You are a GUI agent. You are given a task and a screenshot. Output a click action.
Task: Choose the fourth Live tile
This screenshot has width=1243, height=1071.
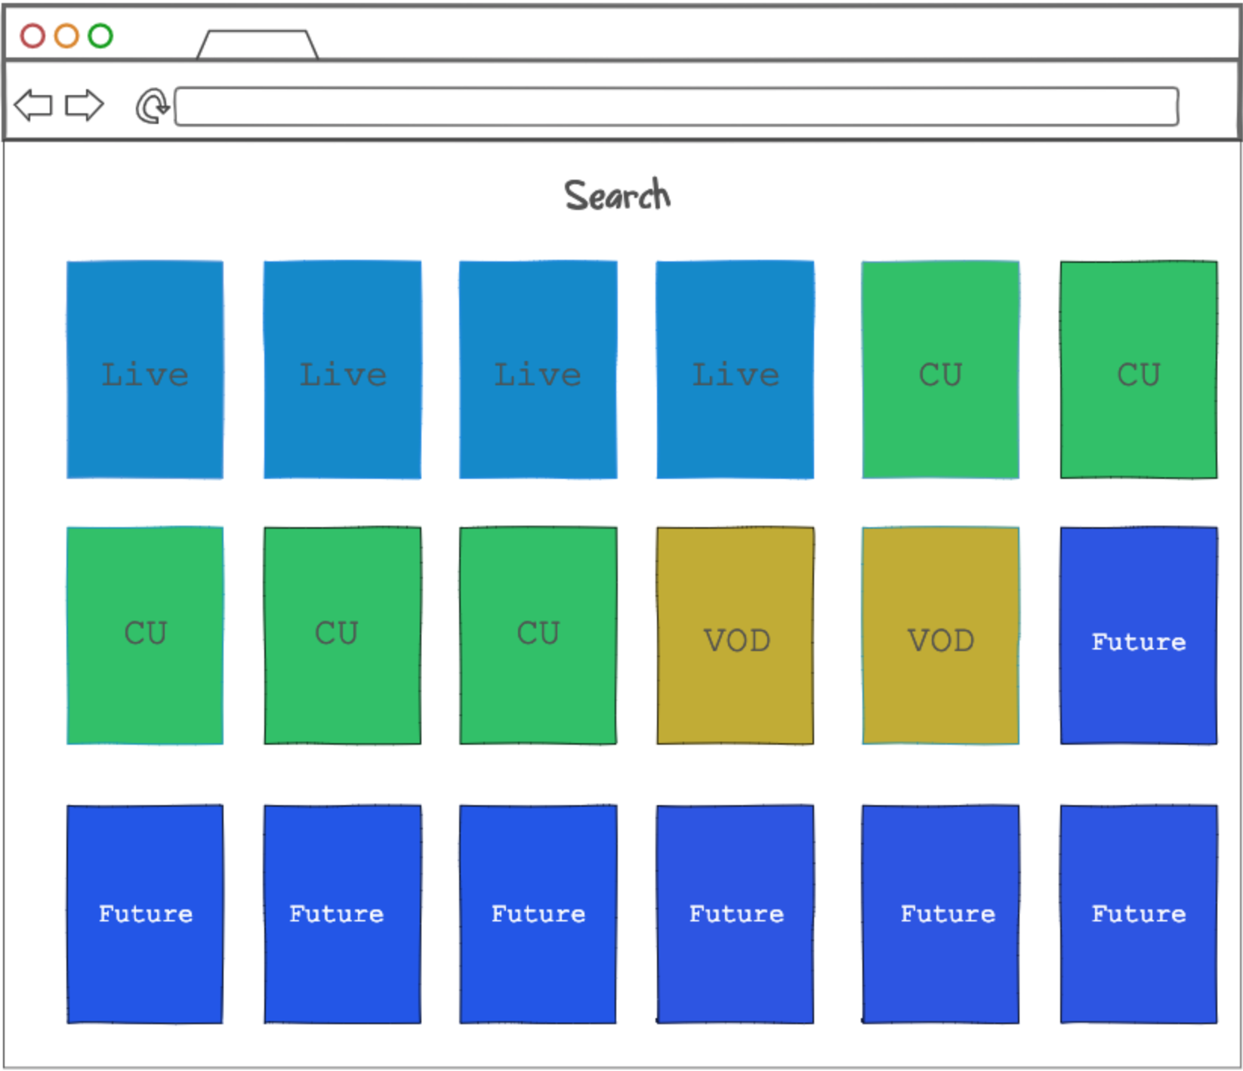tap(735, 370)
